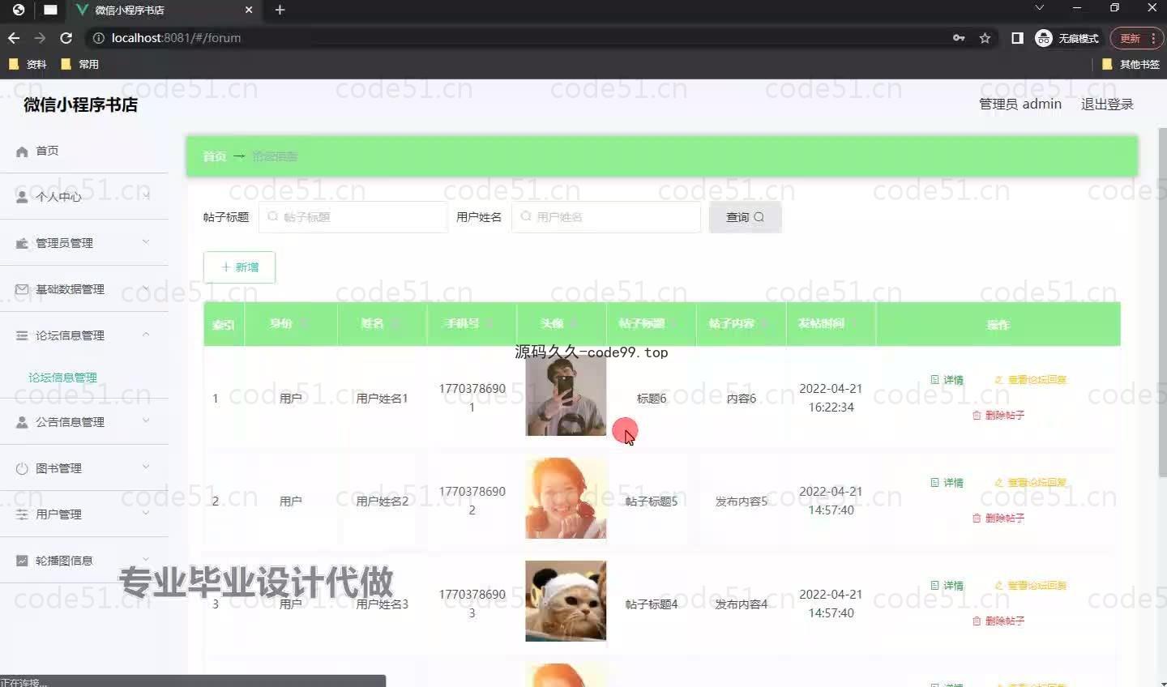Screen dimensions: 1167x687
Task: Open the 常用 bookmarks folder
Action: [x=80, y=64]
